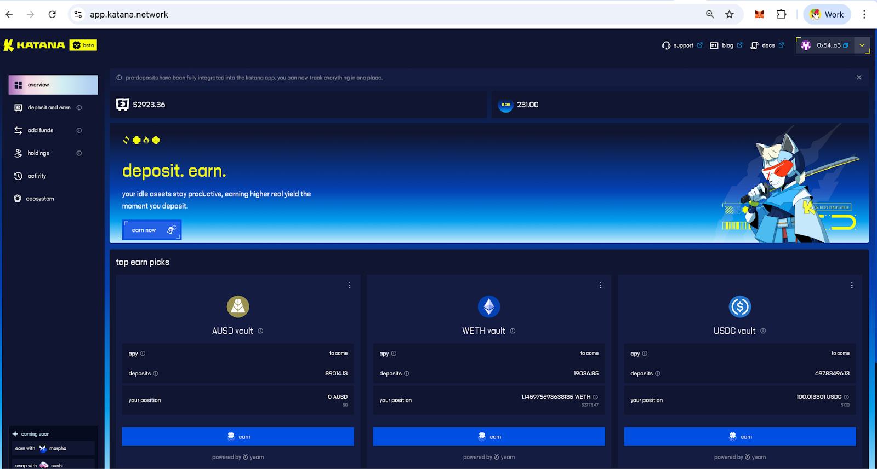The width and height of the screenshot is (877, 469).
Task: Click info icon next to AUSD vault
Action: click(260, 331)
